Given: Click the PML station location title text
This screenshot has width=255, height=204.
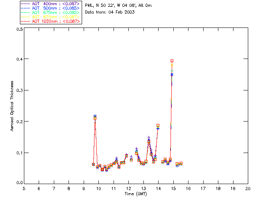Looking at the screenshot, I should tap(118, 6).
